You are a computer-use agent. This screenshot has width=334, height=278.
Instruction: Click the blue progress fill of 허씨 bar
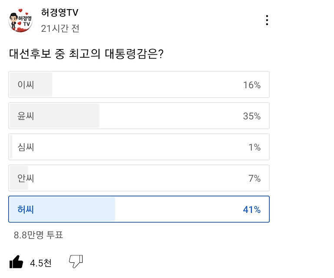coord(78,209)
